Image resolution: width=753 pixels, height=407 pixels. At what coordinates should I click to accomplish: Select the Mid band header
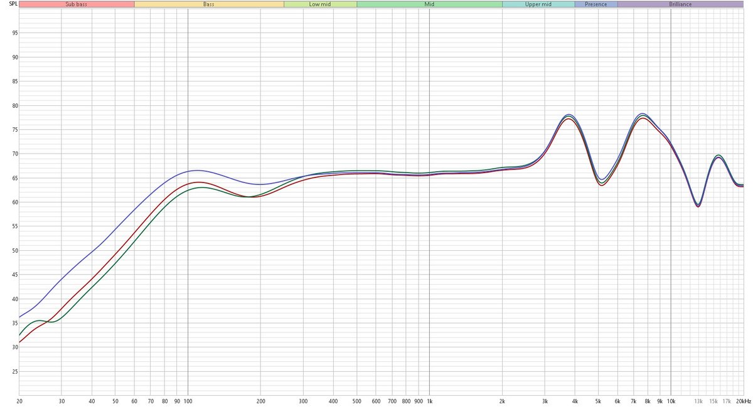429,4
